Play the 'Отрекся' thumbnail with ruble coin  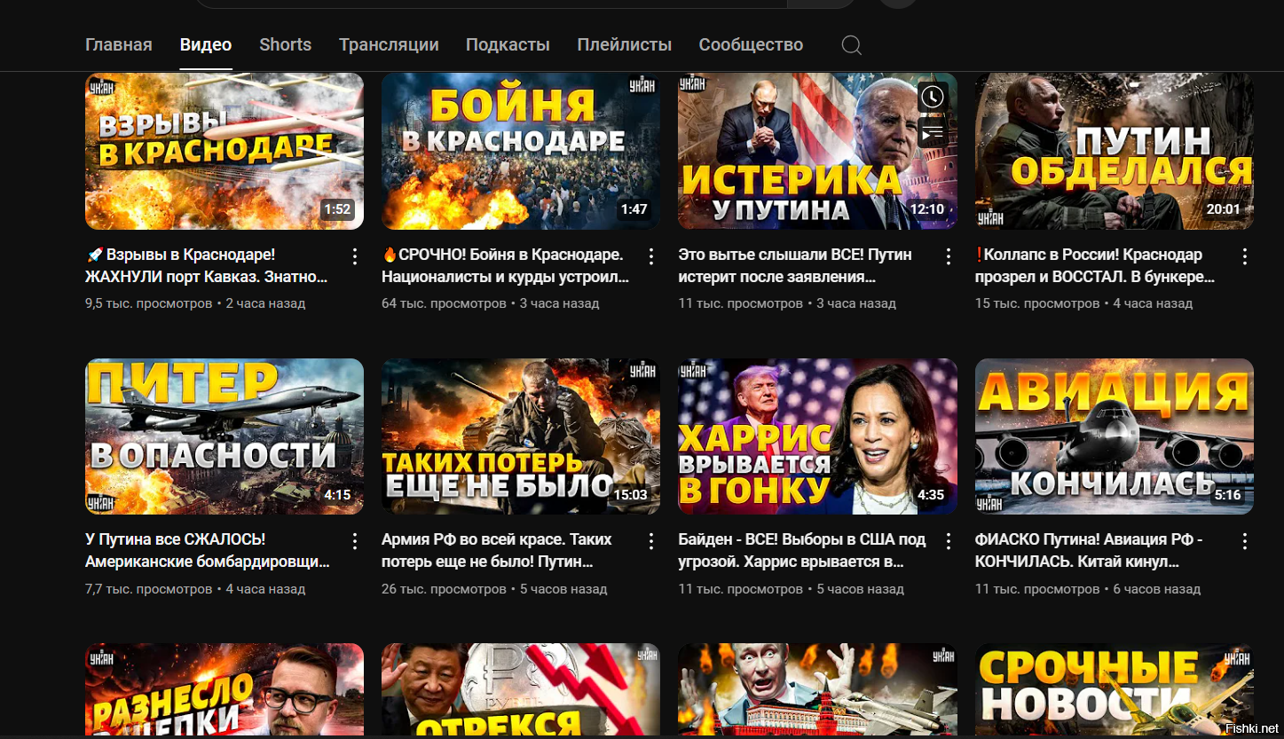tap(521, 690)
